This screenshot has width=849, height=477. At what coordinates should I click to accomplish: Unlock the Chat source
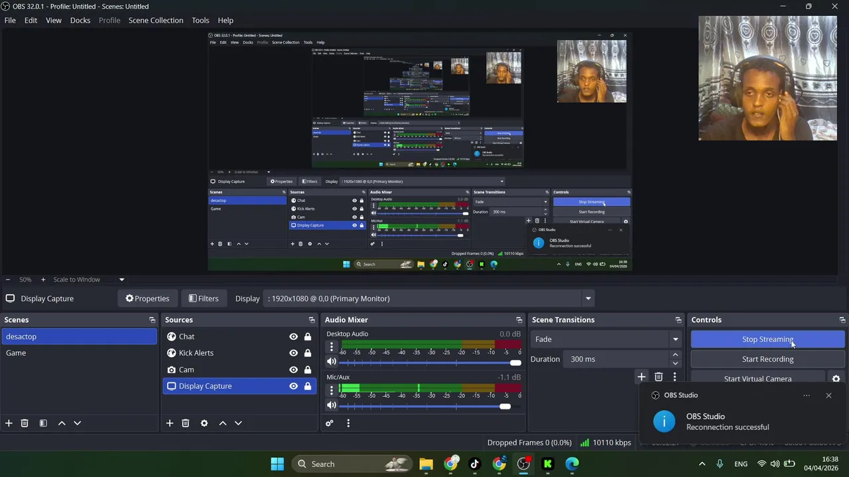308,337
